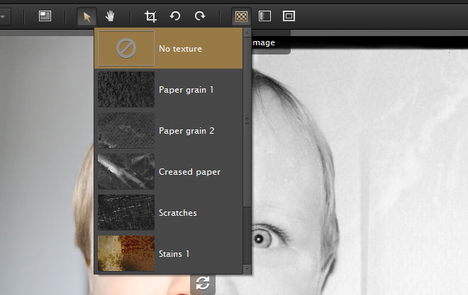Select the hand pan tool
Image resolution: width=468 pixels, height=295 pixels.
click(x=110, y=16)
